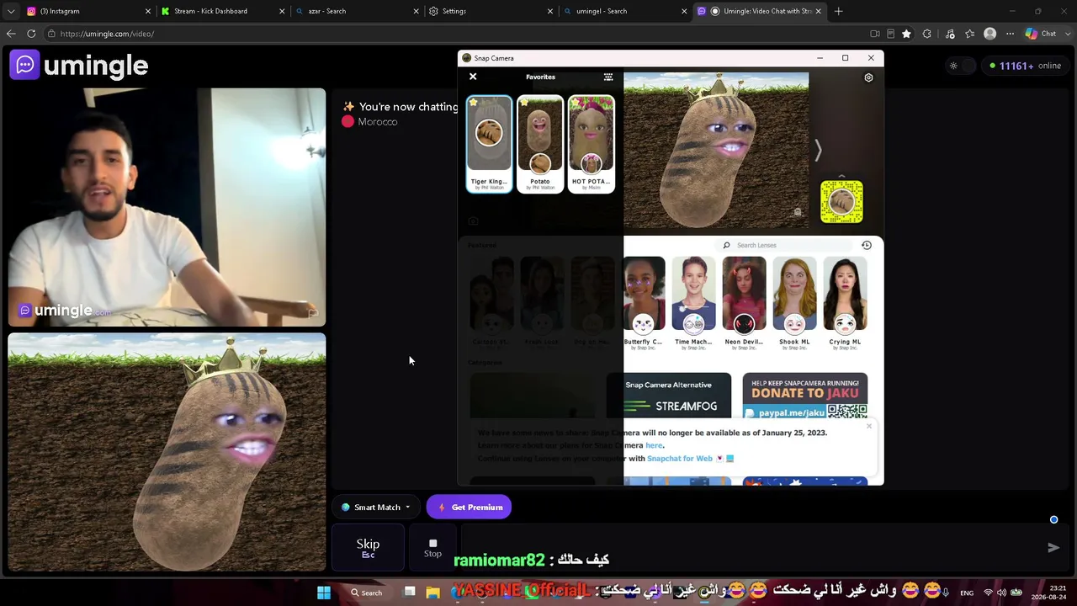Image resolution: width=1077 pixels, height=606 pixels.
Task: Open the browser profile avatar
Action: pos(990,34)
